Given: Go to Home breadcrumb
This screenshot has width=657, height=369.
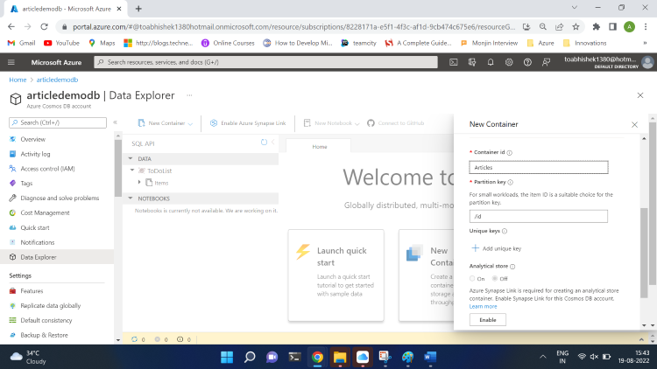Looking at the screenshot, I should point(18,80).
